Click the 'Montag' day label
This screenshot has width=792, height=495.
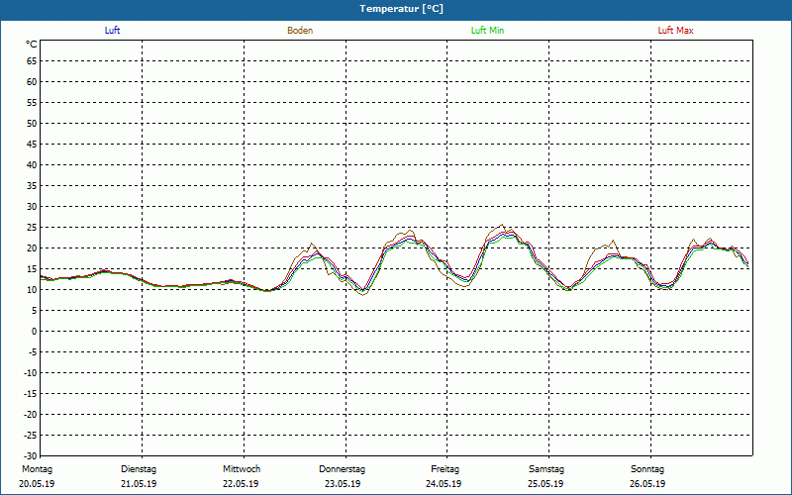click(x=37, y=469)
